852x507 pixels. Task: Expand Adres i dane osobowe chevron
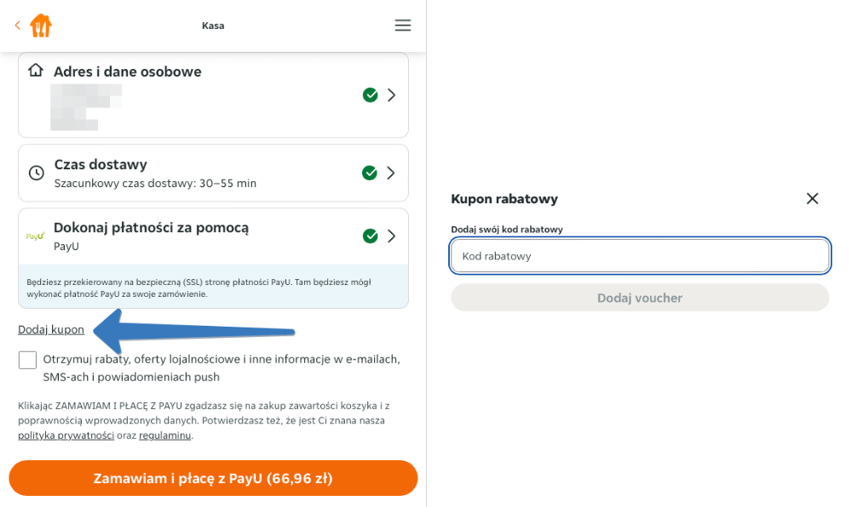coord(392,95)
